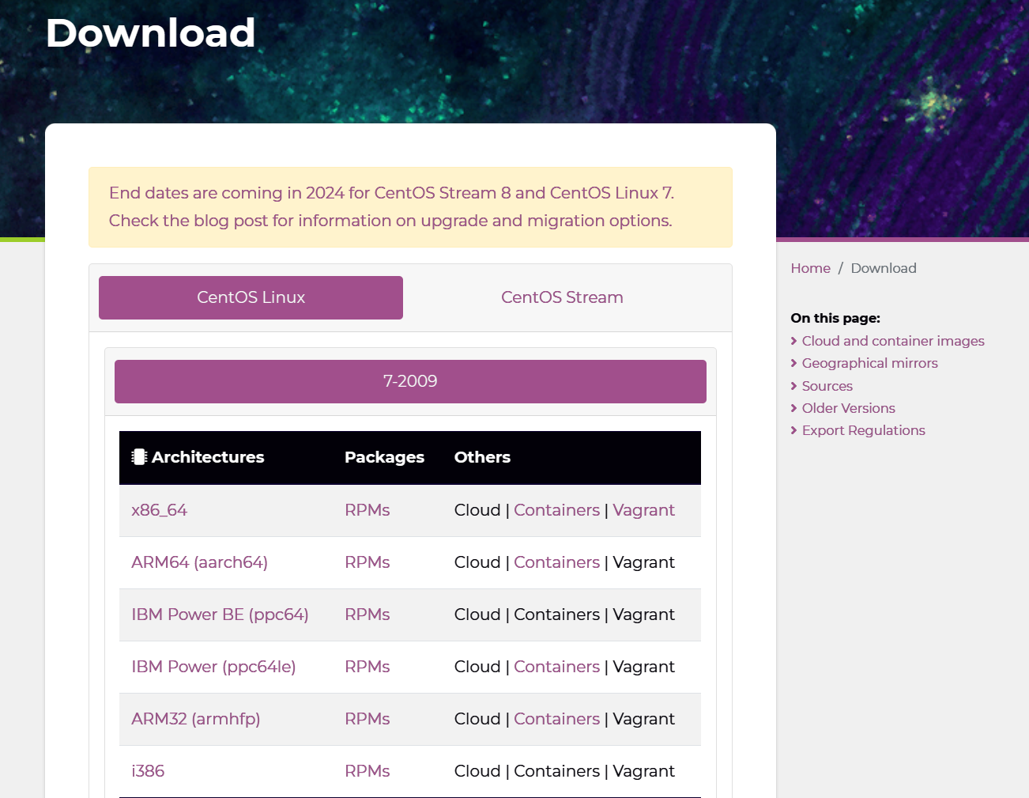Jump to Cloud and container images section
Screen dimensions: 1029x798
point(893,341)
